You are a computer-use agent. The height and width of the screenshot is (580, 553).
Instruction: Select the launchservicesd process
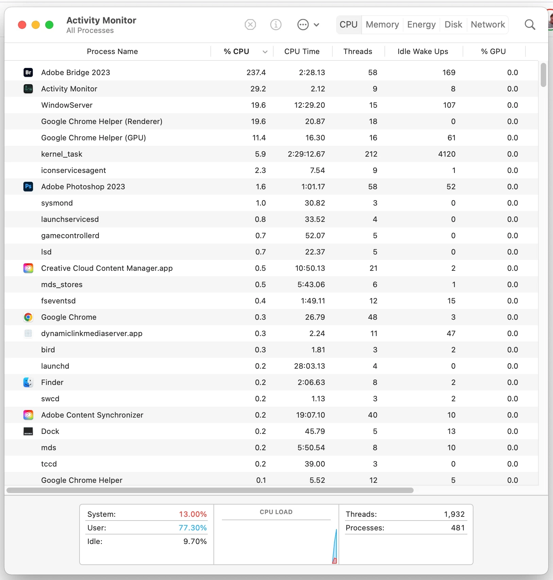click(x=271, y=219)
